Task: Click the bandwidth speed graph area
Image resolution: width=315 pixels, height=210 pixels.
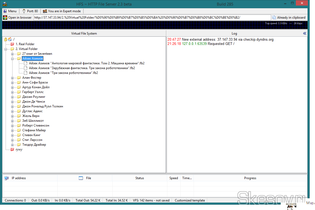Action: pyautogui.click(x=133, y=26)
